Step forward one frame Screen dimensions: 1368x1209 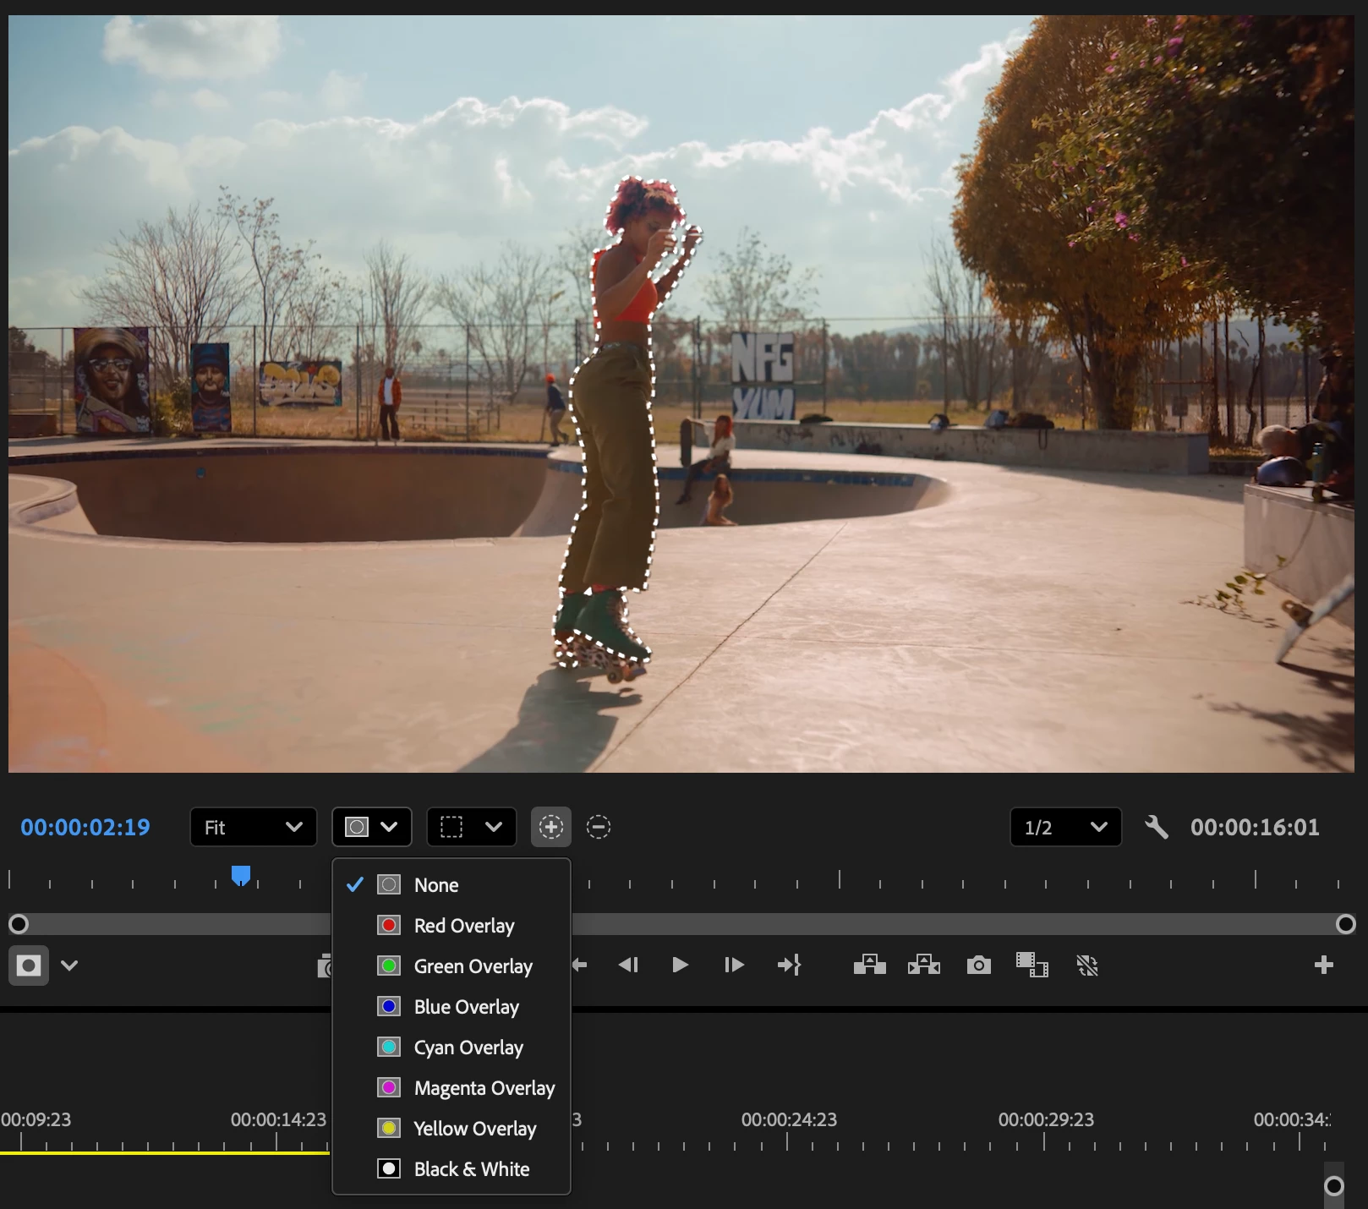tap(734, 965)
